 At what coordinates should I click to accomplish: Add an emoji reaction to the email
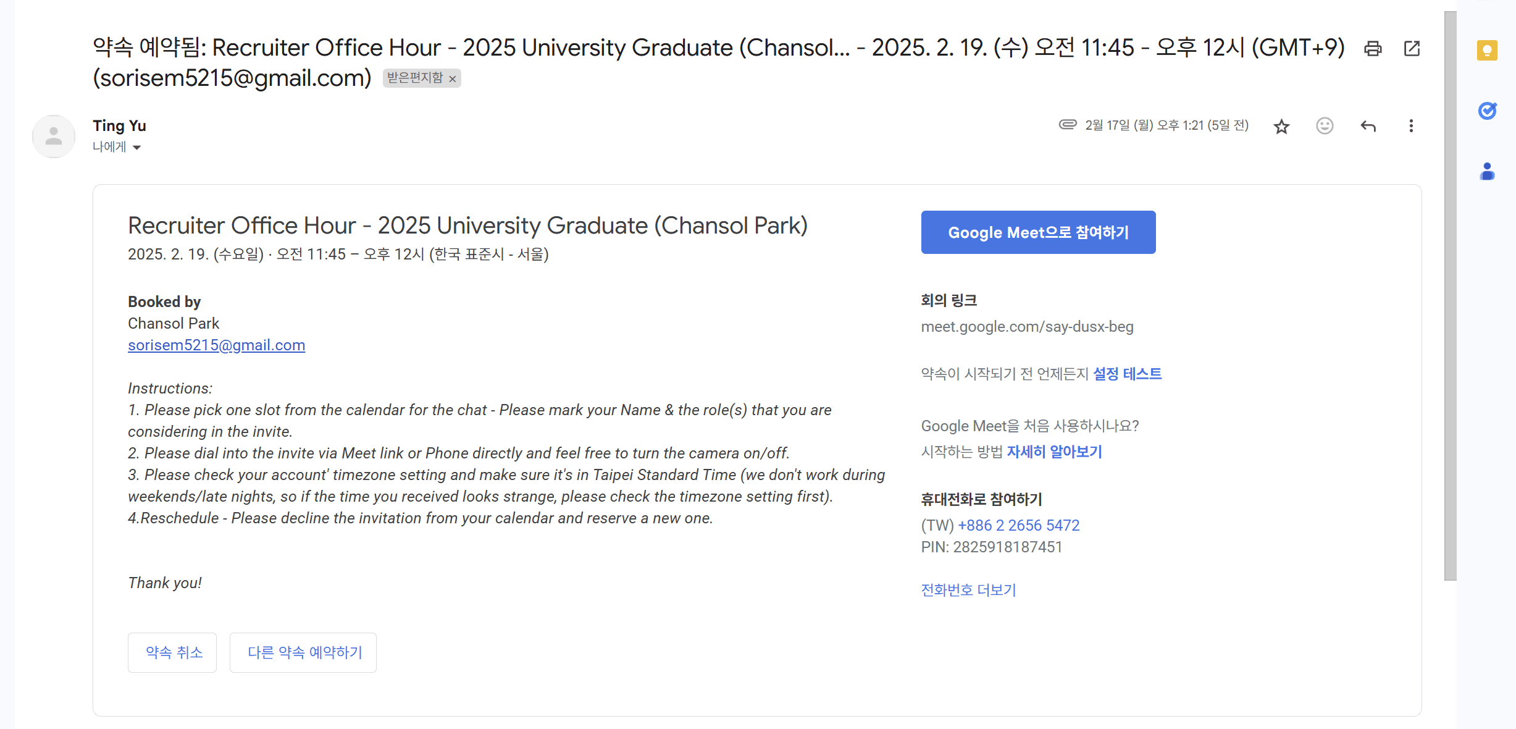[x=1325, y=126]
